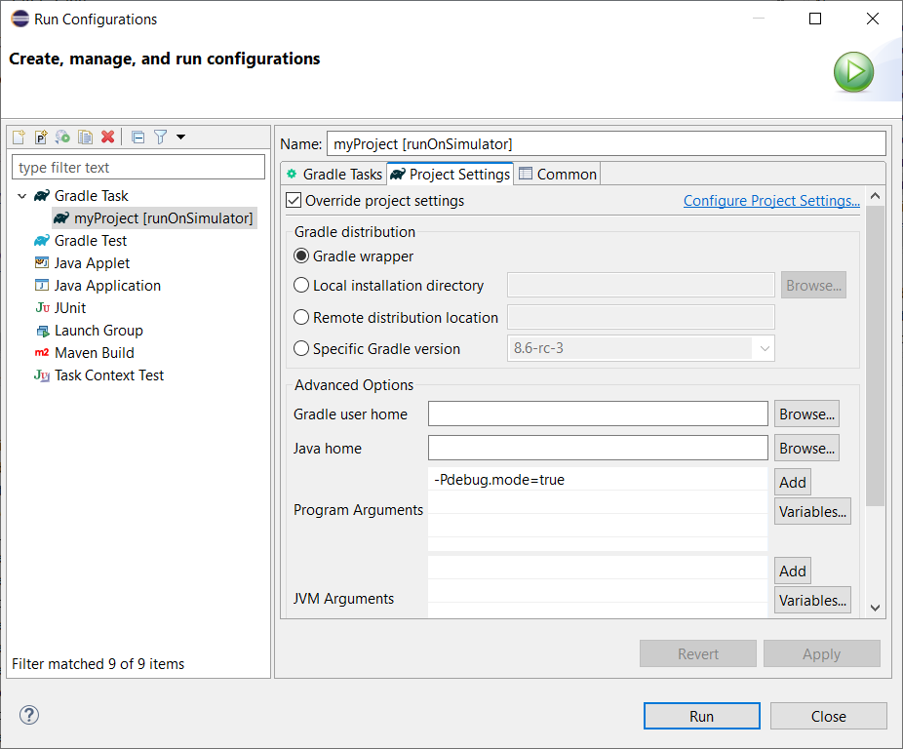Open the Gradle version 8.6-rc-3 combo box
903x749 pixels.
(763, 348)
